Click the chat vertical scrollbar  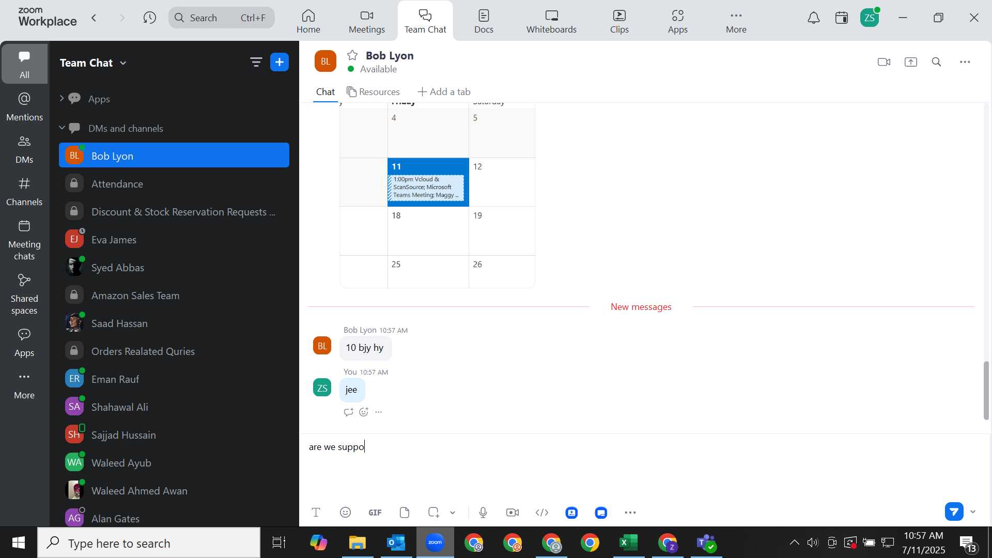pos(986,390)
